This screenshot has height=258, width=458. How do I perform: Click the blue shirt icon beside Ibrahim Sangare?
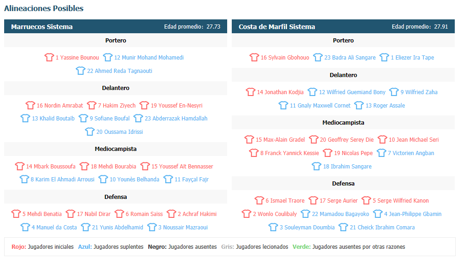click(317, 166)
